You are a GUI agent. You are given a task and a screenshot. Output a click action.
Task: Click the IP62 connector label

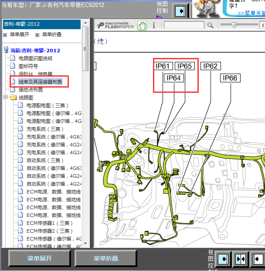[211, 66]
